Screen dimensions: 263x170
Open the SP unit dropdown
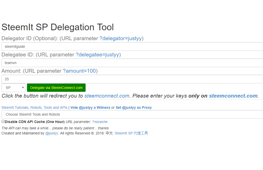[14, 88]
